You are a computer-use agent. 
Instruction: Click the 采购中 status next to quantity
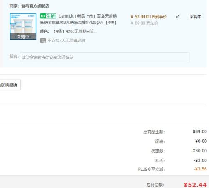196,17
